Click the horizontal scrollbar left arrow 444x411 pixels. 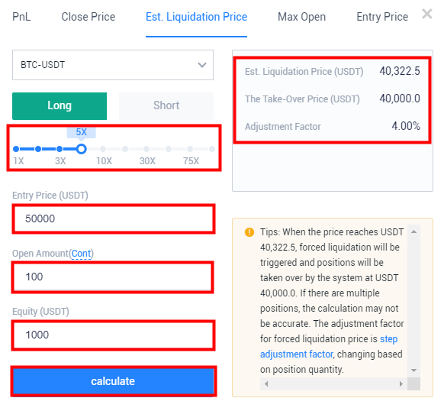point(266,383)
